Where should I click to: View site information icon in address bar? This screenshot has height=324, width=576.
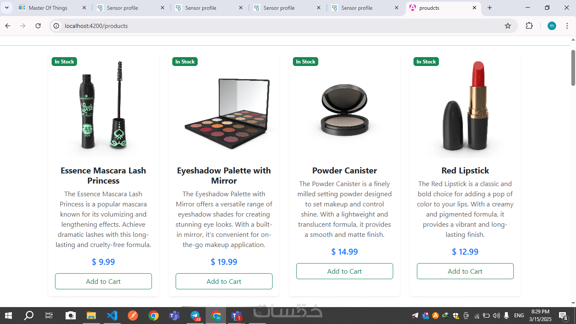(x=56, y=26)
